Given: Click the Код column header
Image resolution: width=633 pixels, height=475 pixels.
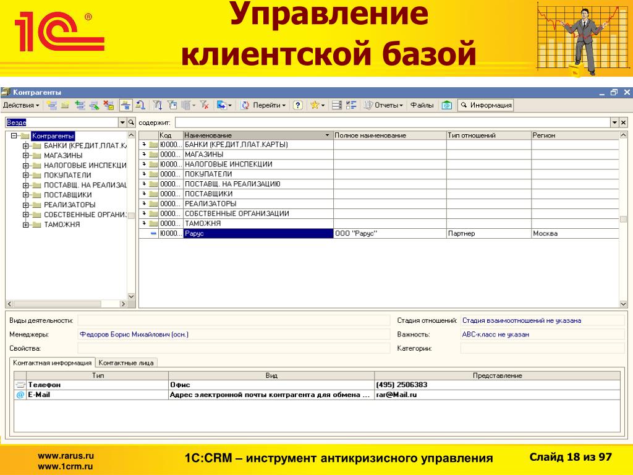Looking at the screenshot, I should click(x=171, y=135).
